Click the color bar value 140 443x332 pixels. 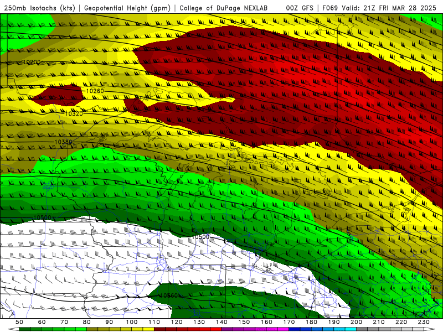[x=221, y=322]
